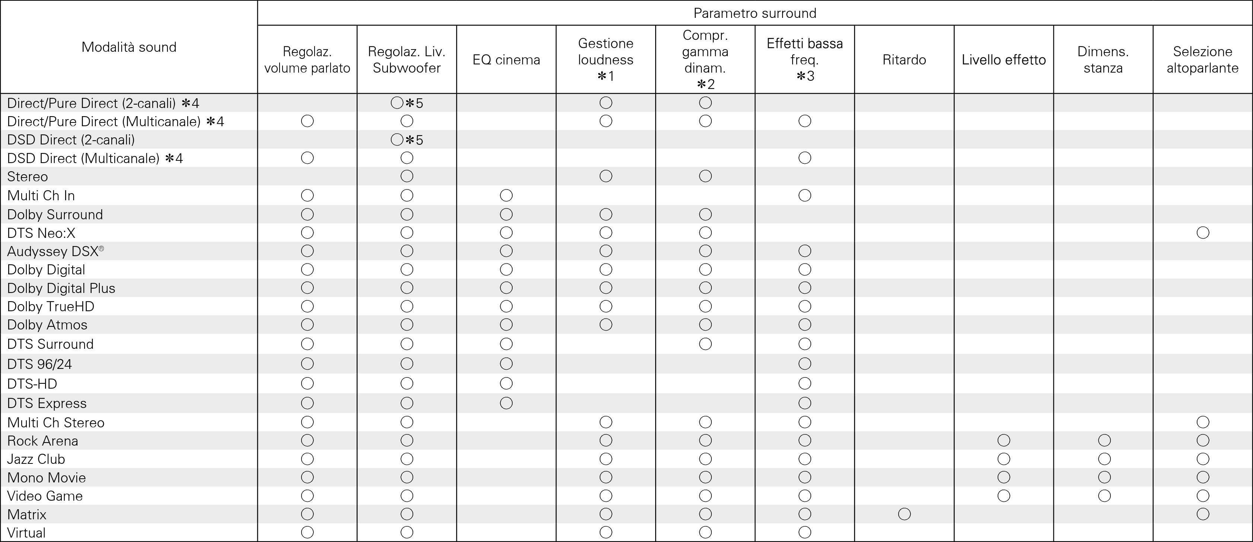Viewport: 1253px width, 542px height.
Task: Click DSD Direct (2-canali) circle under Regolaz. Liv. Subwoofer
Action: coord(397,140)
